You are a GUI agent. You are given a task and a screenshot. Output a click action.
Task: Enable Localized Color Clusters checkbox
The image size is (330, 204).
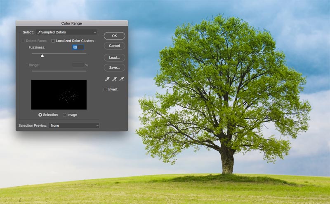point(53,41)
